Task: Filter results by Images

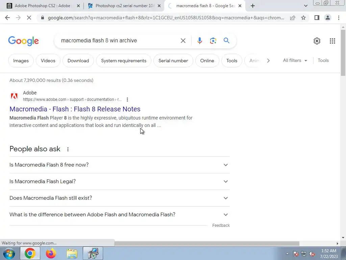Action: pyautogui.click(x=21, y=61)
